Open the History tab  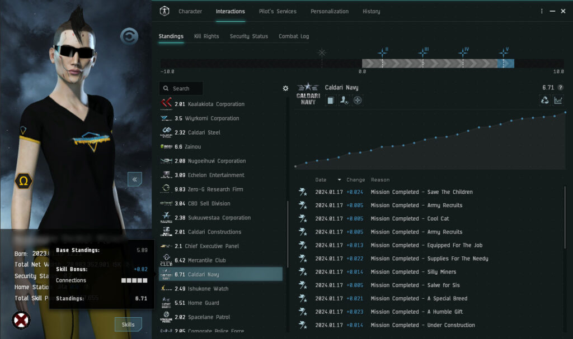tap(372, 11)
